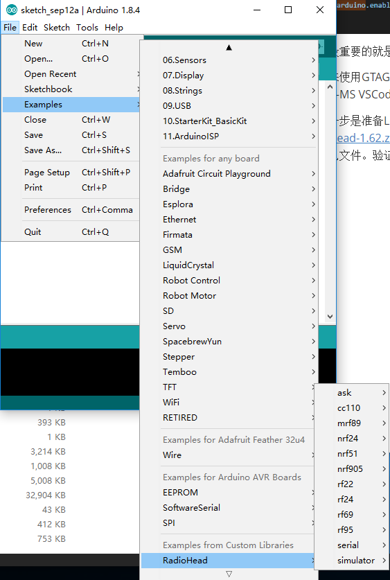
Task: Open the cc110 RadioHead examples
Action: [x=352, y=407]
